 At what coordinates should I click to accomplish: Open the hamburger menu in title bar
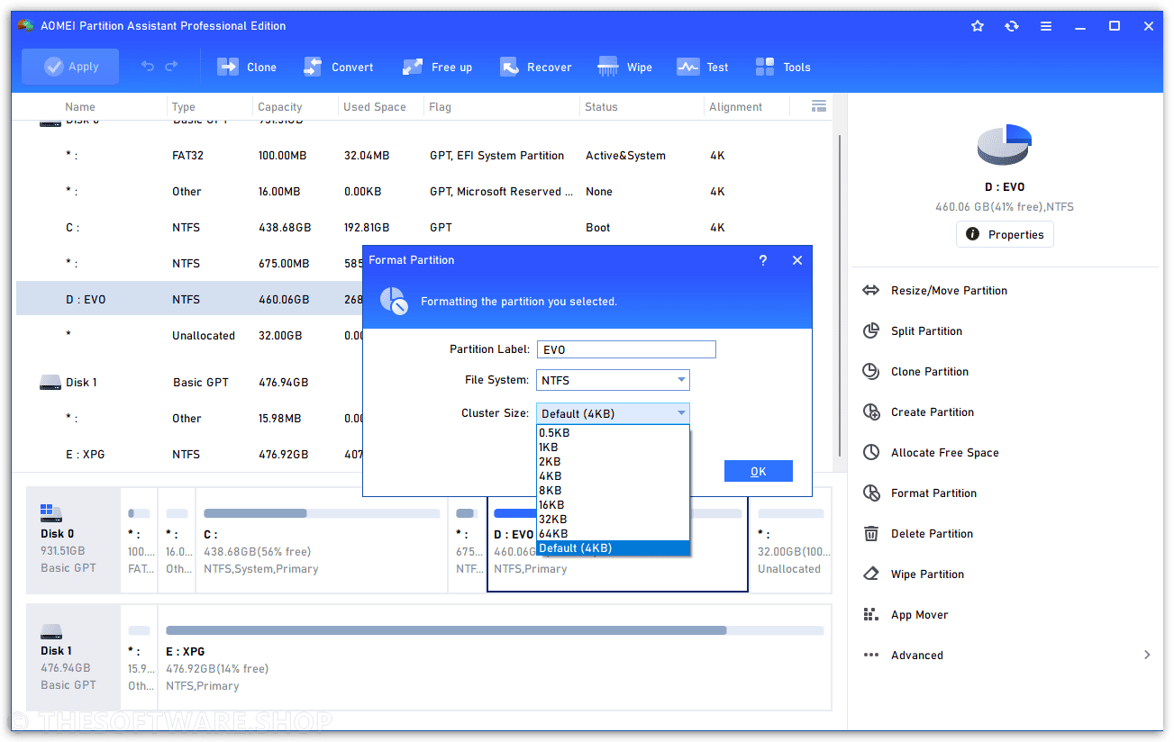[1046, 26]
